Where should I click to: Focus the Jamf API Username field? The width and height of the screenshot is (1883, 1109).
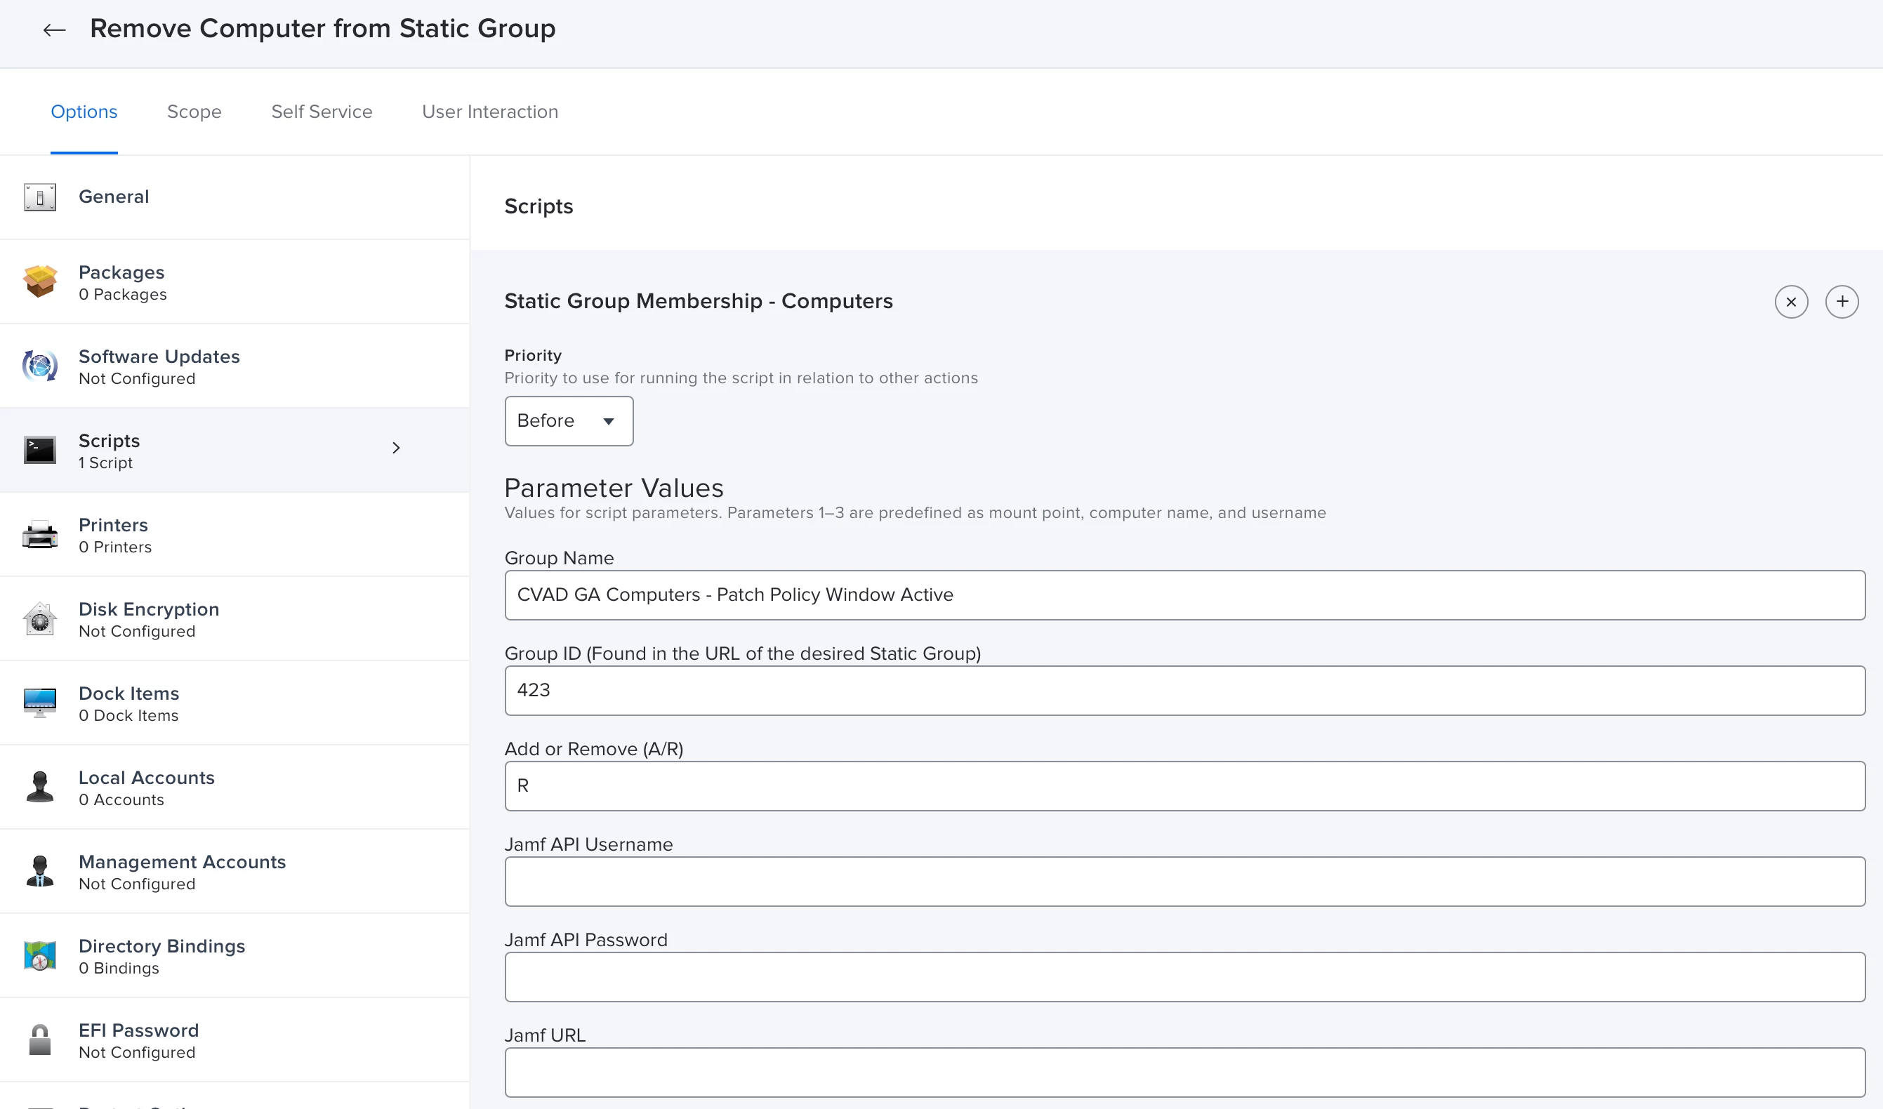coord(1185,882)
